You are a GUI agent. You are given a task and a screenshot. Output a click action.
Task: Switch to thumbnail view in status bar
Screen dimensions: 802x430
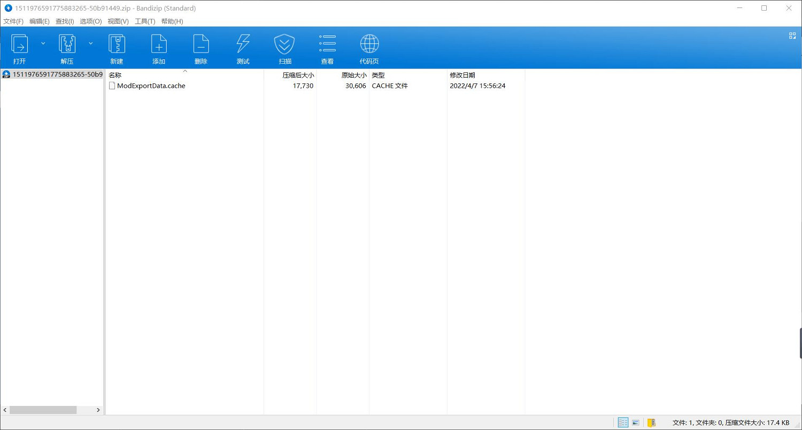tap(636, 423)
